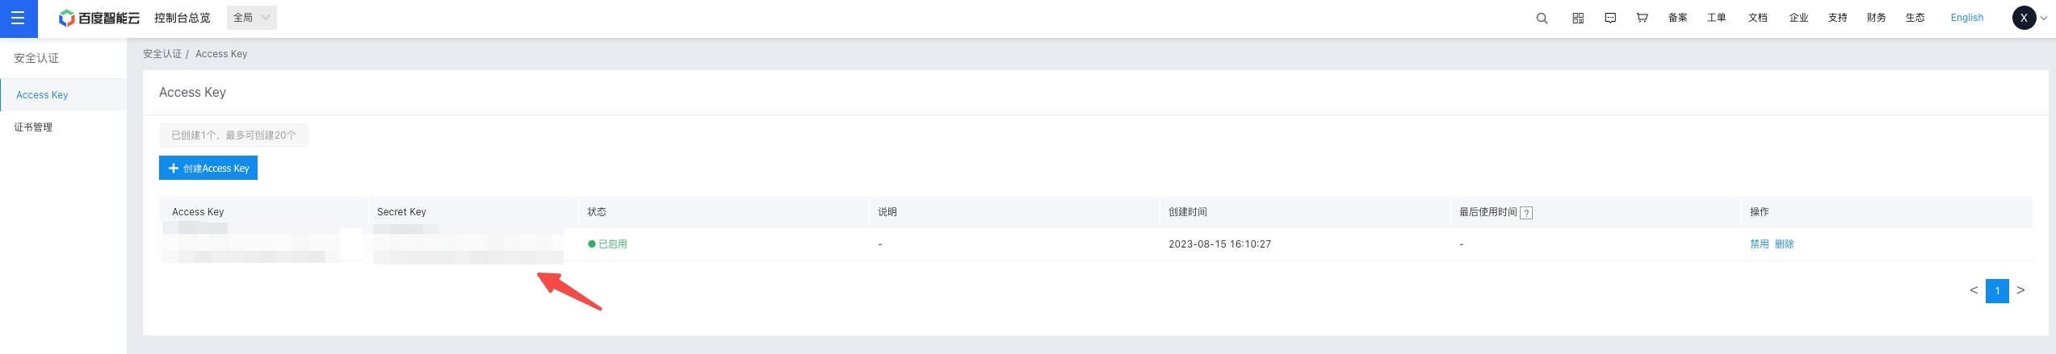Open the 工单 top menu
The width and height of the screenshot is (2056, 354).
pyautogui.click(x=1716, y=18)
